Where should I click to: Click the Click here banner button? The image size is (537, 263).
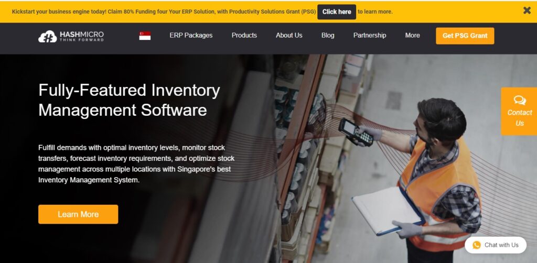337,12
